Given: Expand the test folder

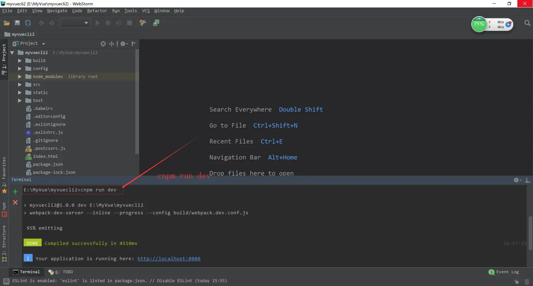Looking at the screenshot, I should (20, 100).
